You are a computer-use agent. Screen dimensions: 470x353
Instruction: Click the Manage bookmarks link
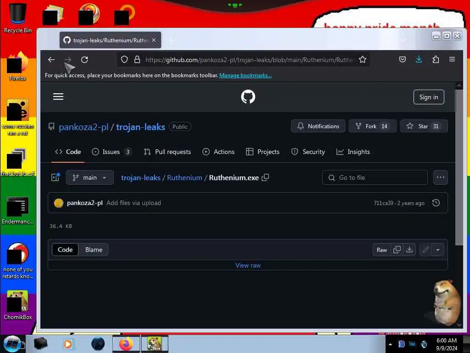click(246, 75)
